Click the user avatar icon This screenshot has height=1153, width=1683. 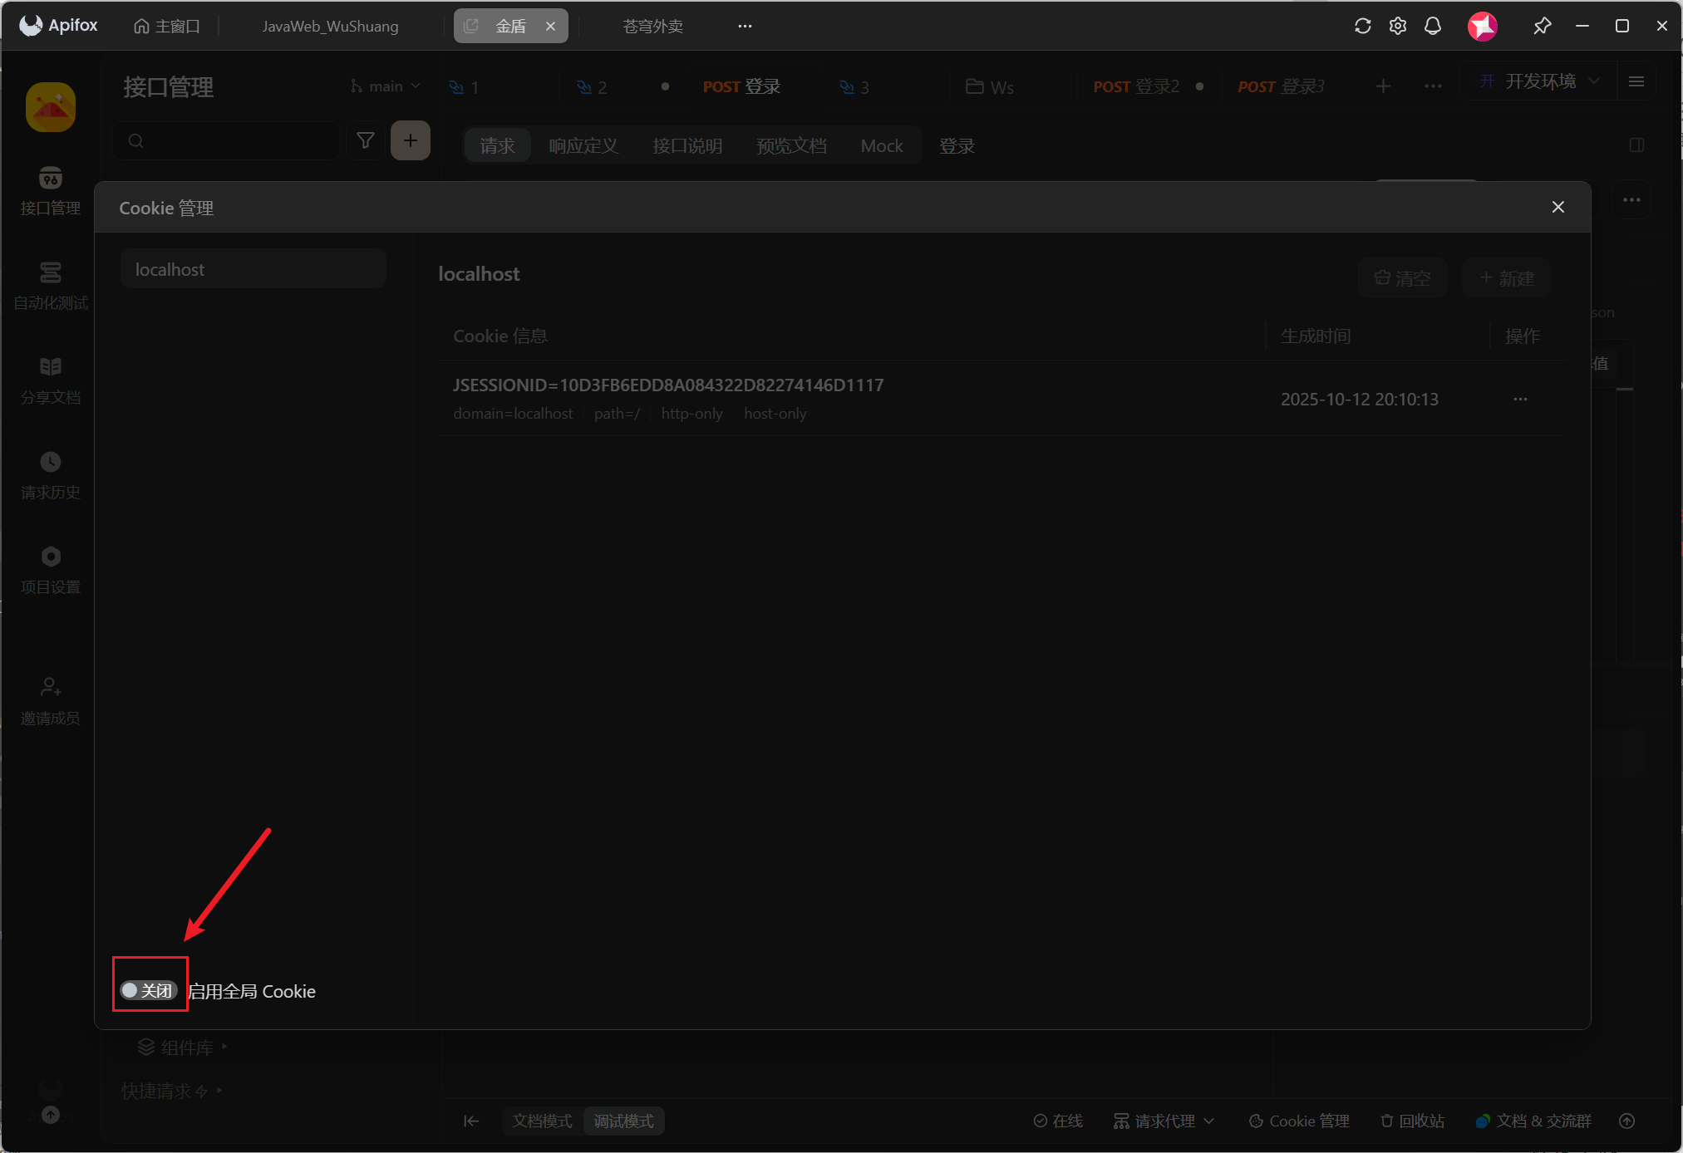[1482, 26]
